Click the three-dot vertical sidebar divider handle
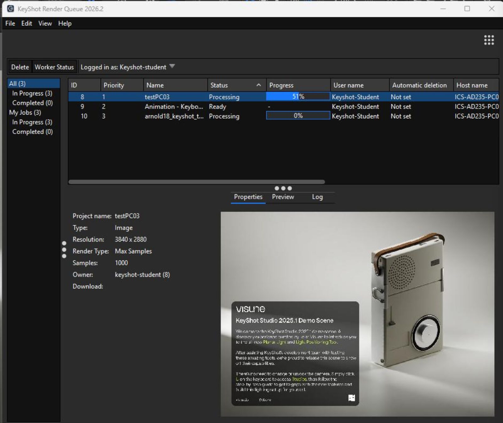Image resolution: width=503 pixels, height=423 pixels. (x=64, y=250)
